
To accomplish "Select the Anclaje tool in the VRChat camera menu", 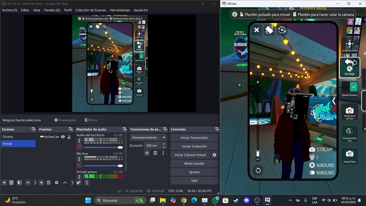I will click(x=350, y=67).
